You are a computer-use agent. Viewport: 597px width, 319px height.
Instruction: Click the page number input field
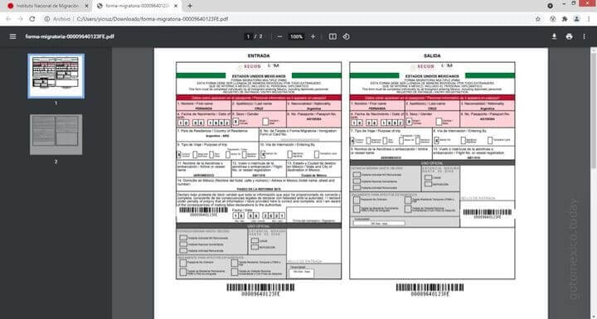248,36
